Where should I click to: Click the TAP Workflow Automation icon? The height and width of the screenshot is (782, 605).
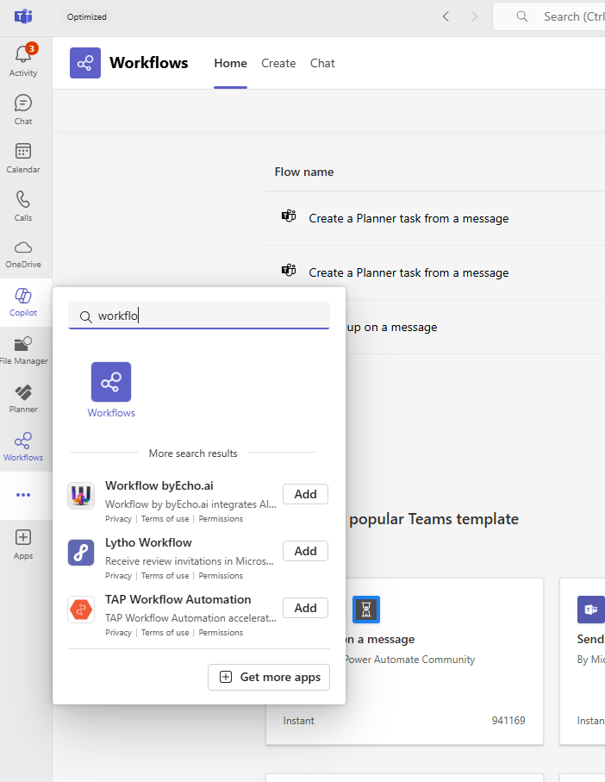coord(81,610)
